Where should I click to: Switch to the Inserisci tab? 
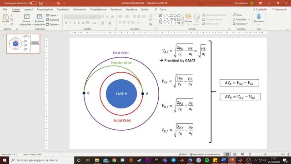pyautogui.click(x=28, y=9)
